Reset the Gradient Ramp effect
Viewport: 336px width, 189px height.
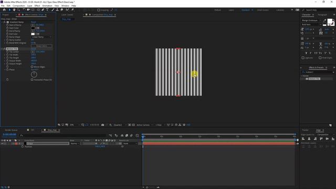pyautogui.click(x=34, y=22)
